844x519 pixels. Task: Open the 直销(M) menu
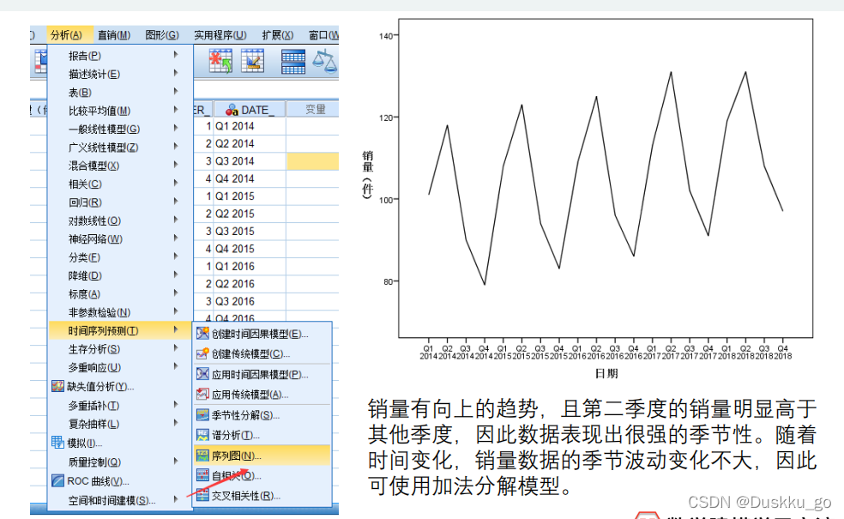click(113, 35)
